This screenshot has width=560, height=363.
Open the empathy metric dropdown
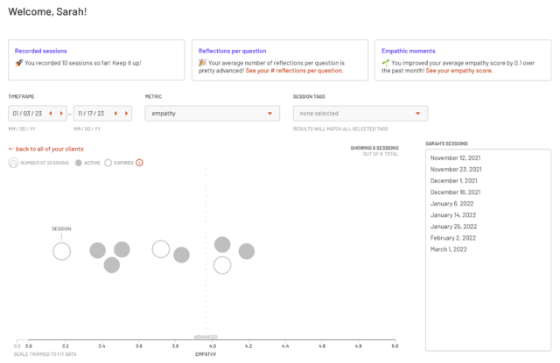tap(212, 113)
